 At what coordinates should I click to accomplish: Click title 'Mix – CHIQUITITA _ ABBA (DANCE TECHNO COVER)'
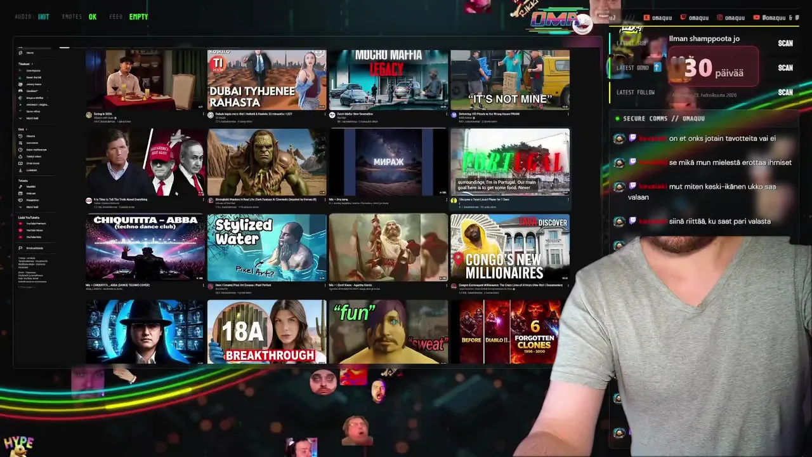coord(117,285)
